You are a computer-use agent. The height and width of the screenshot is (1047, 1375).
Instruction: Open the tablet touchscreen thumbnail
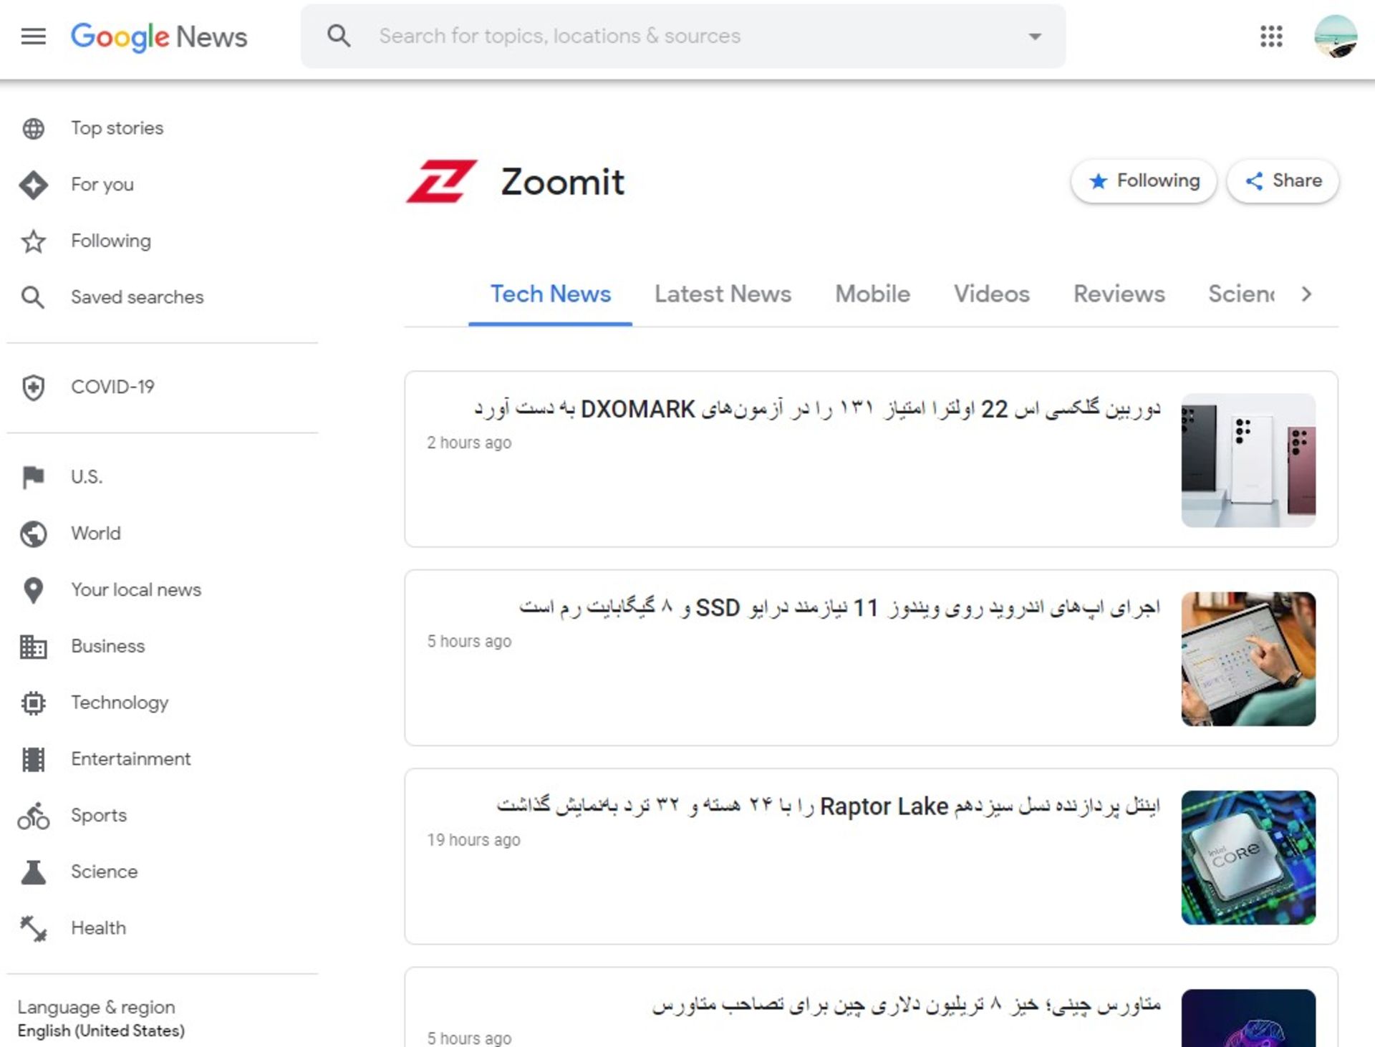[1248, 659]
